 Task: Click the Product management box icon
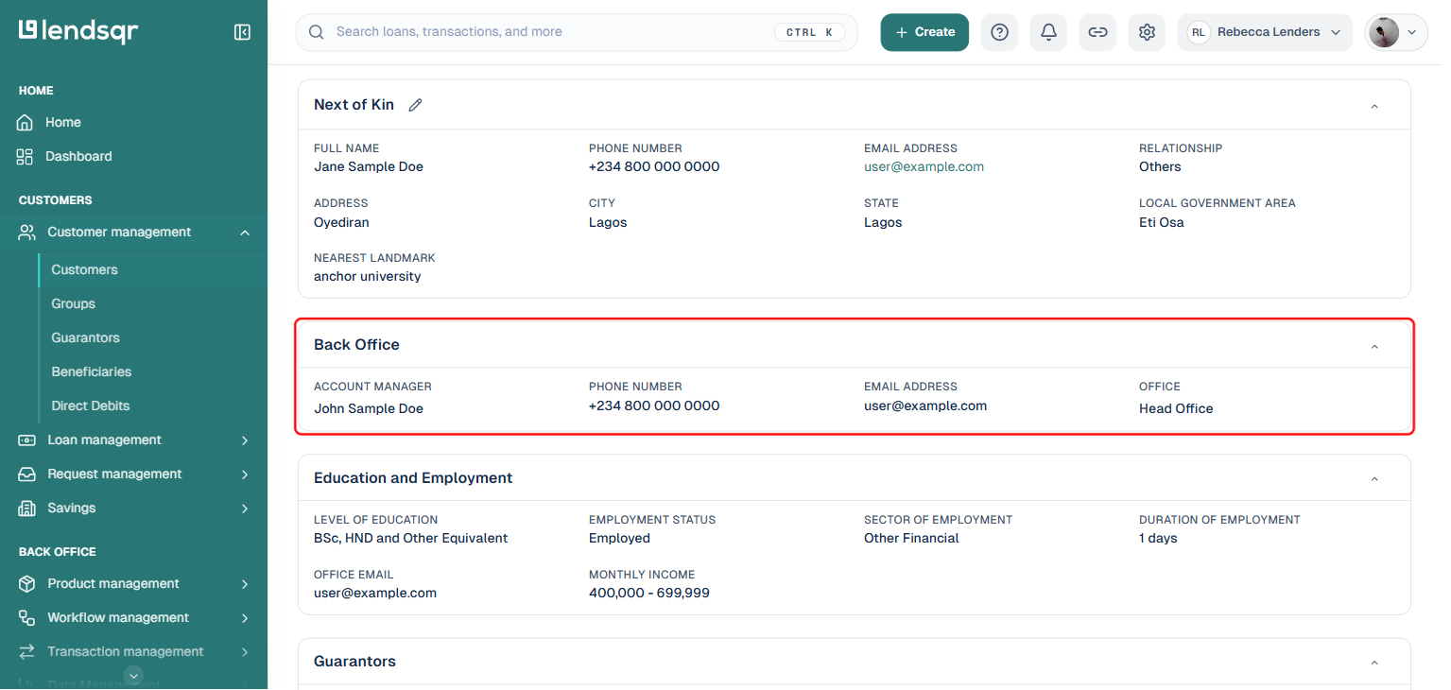pyautogui.click(x=27, y=584)
